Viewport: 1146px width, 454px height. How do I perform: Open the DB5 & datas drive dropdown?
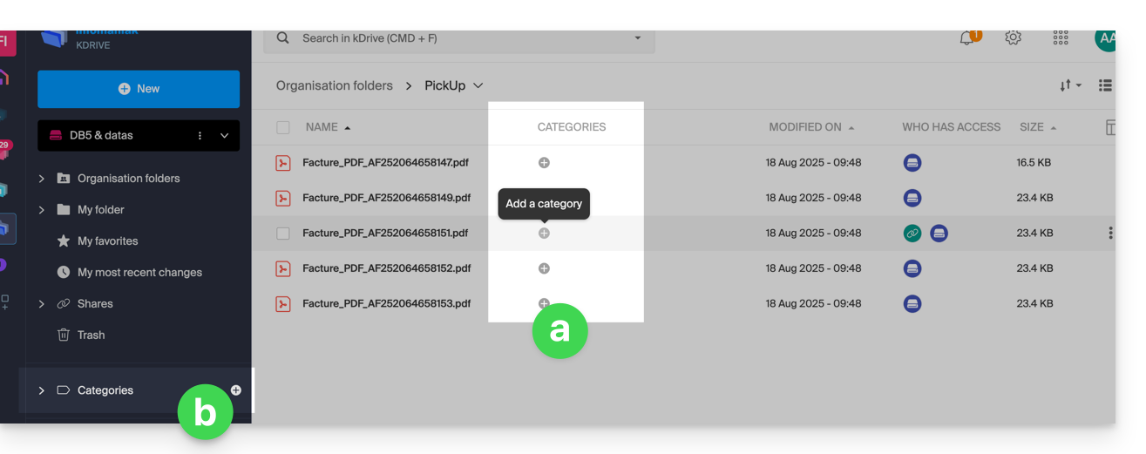coord(225,136)
